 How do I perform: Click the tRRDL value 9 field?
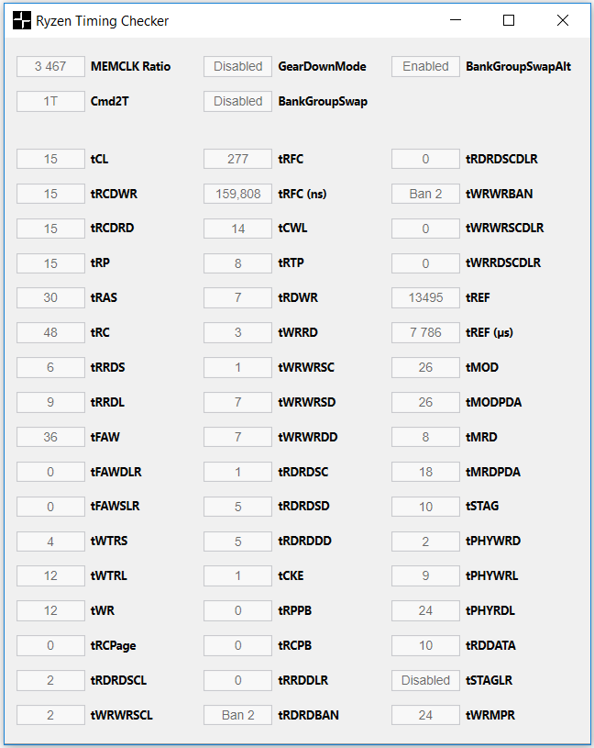click(51, 402)
